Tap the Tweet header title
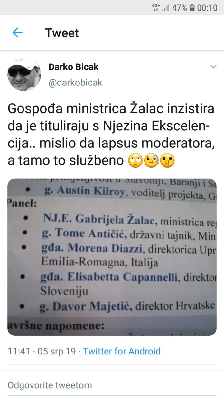This screenshot has height=399, width=224. point(62,33)
